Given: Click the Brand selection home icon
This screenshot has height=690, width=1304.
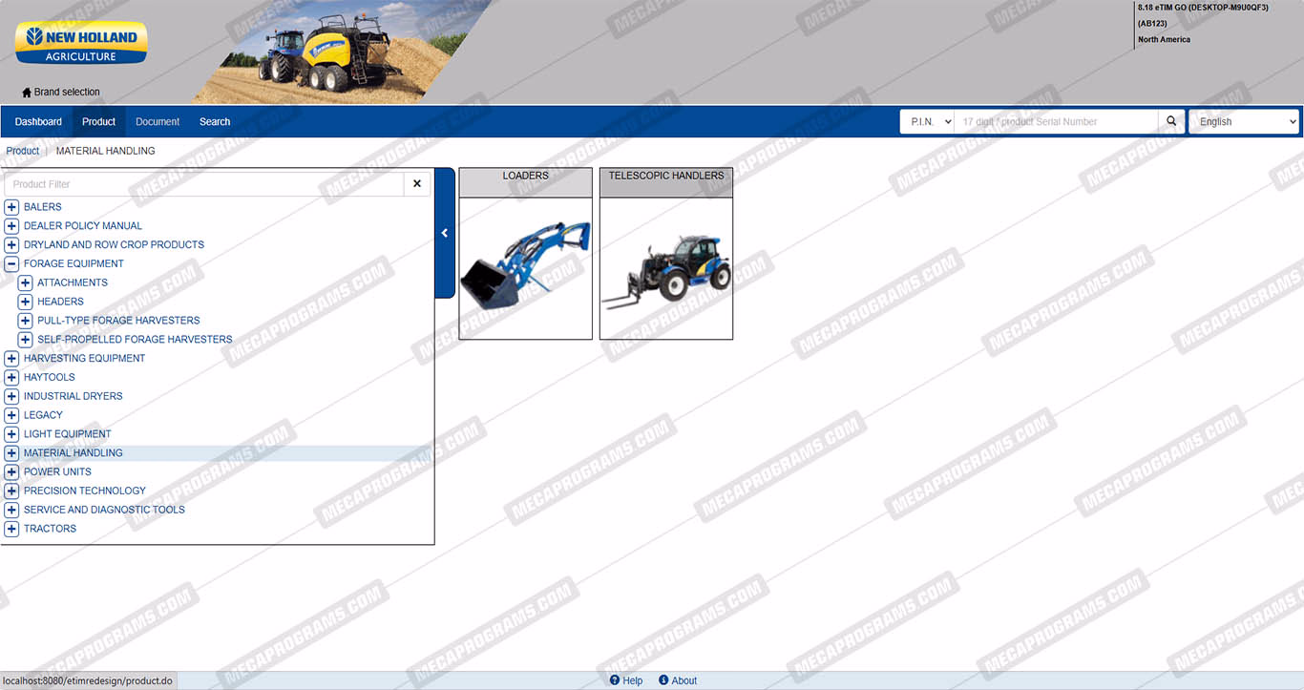Looking at the screenshot, I should click(x=27, y=93).
